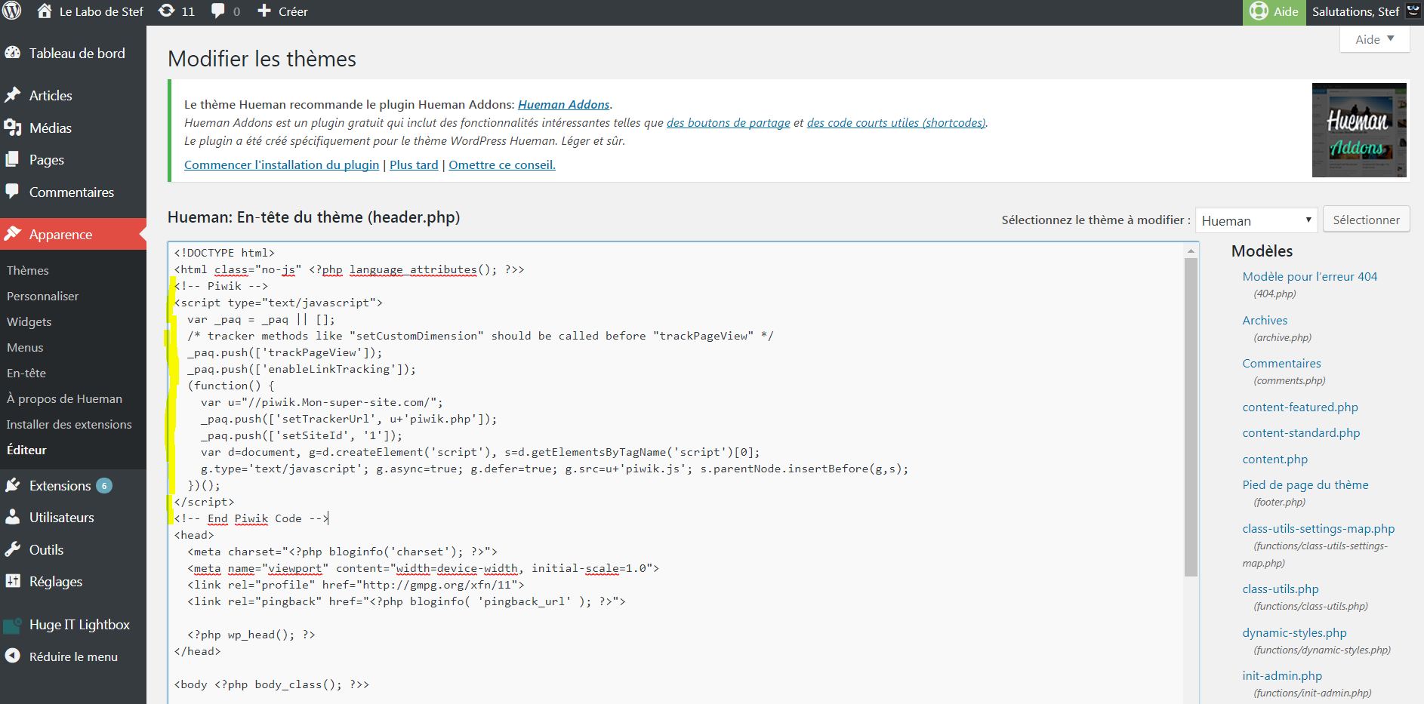
Task: Click the Extensions plug icon in sidebar
Action: click(x=13, y=485)
